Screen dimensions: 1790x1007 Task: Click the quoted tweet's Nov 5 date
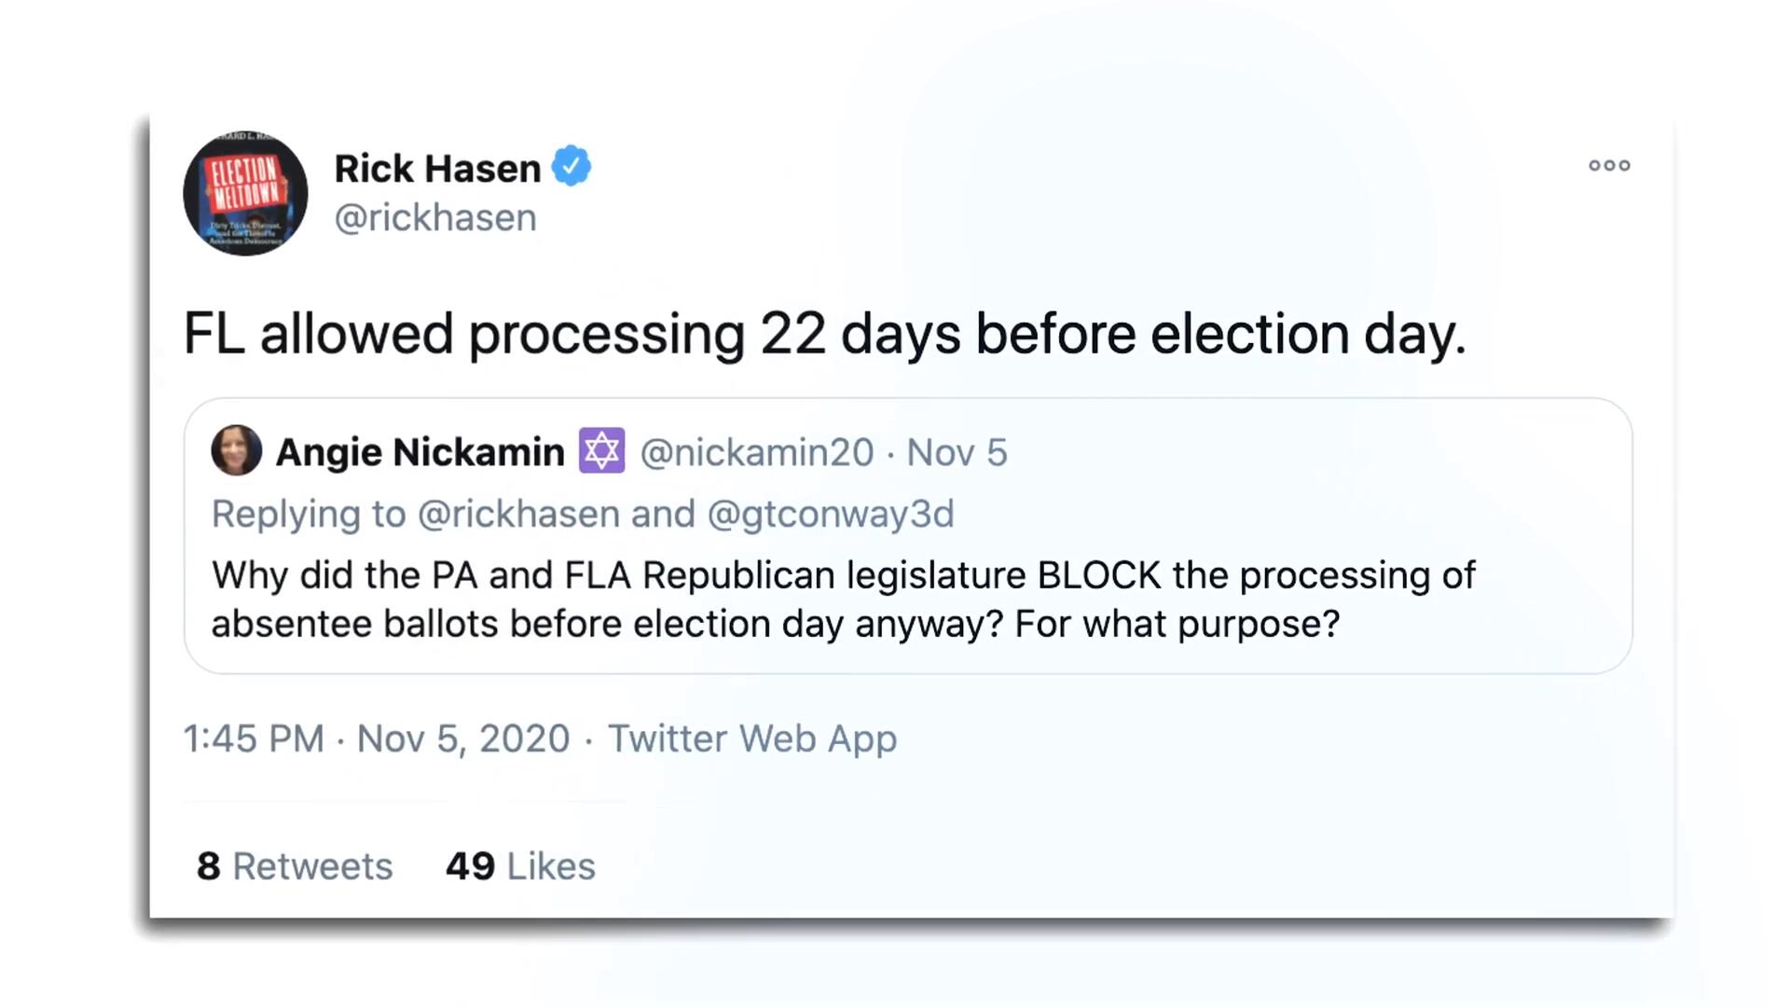pos(957,453)
